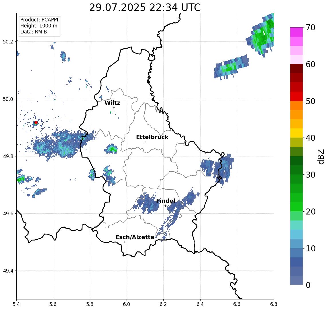The width and height of the screenshot is (328, 310).
Task: Click the plus marker below Findel
Action: (x=165, y=206)
